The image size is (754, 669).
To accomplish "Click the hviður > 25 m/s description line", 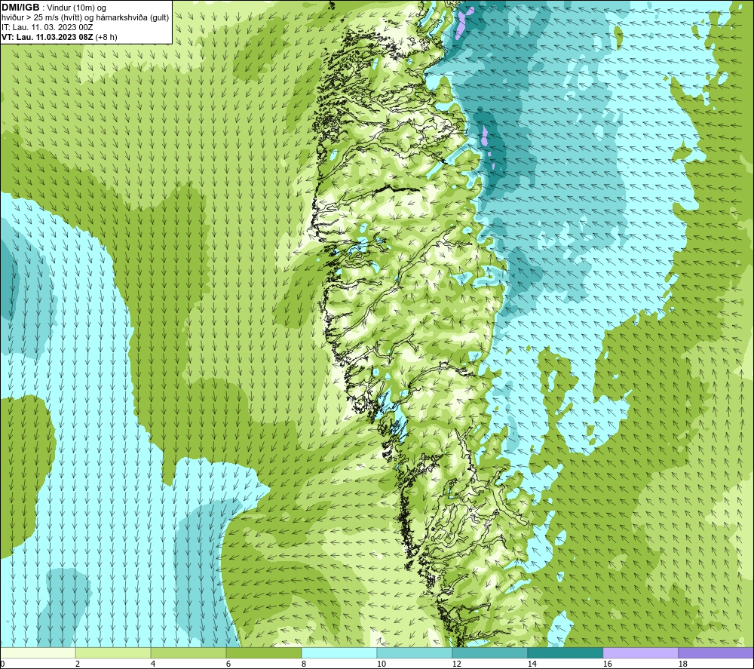I will [x=85, y=17].
